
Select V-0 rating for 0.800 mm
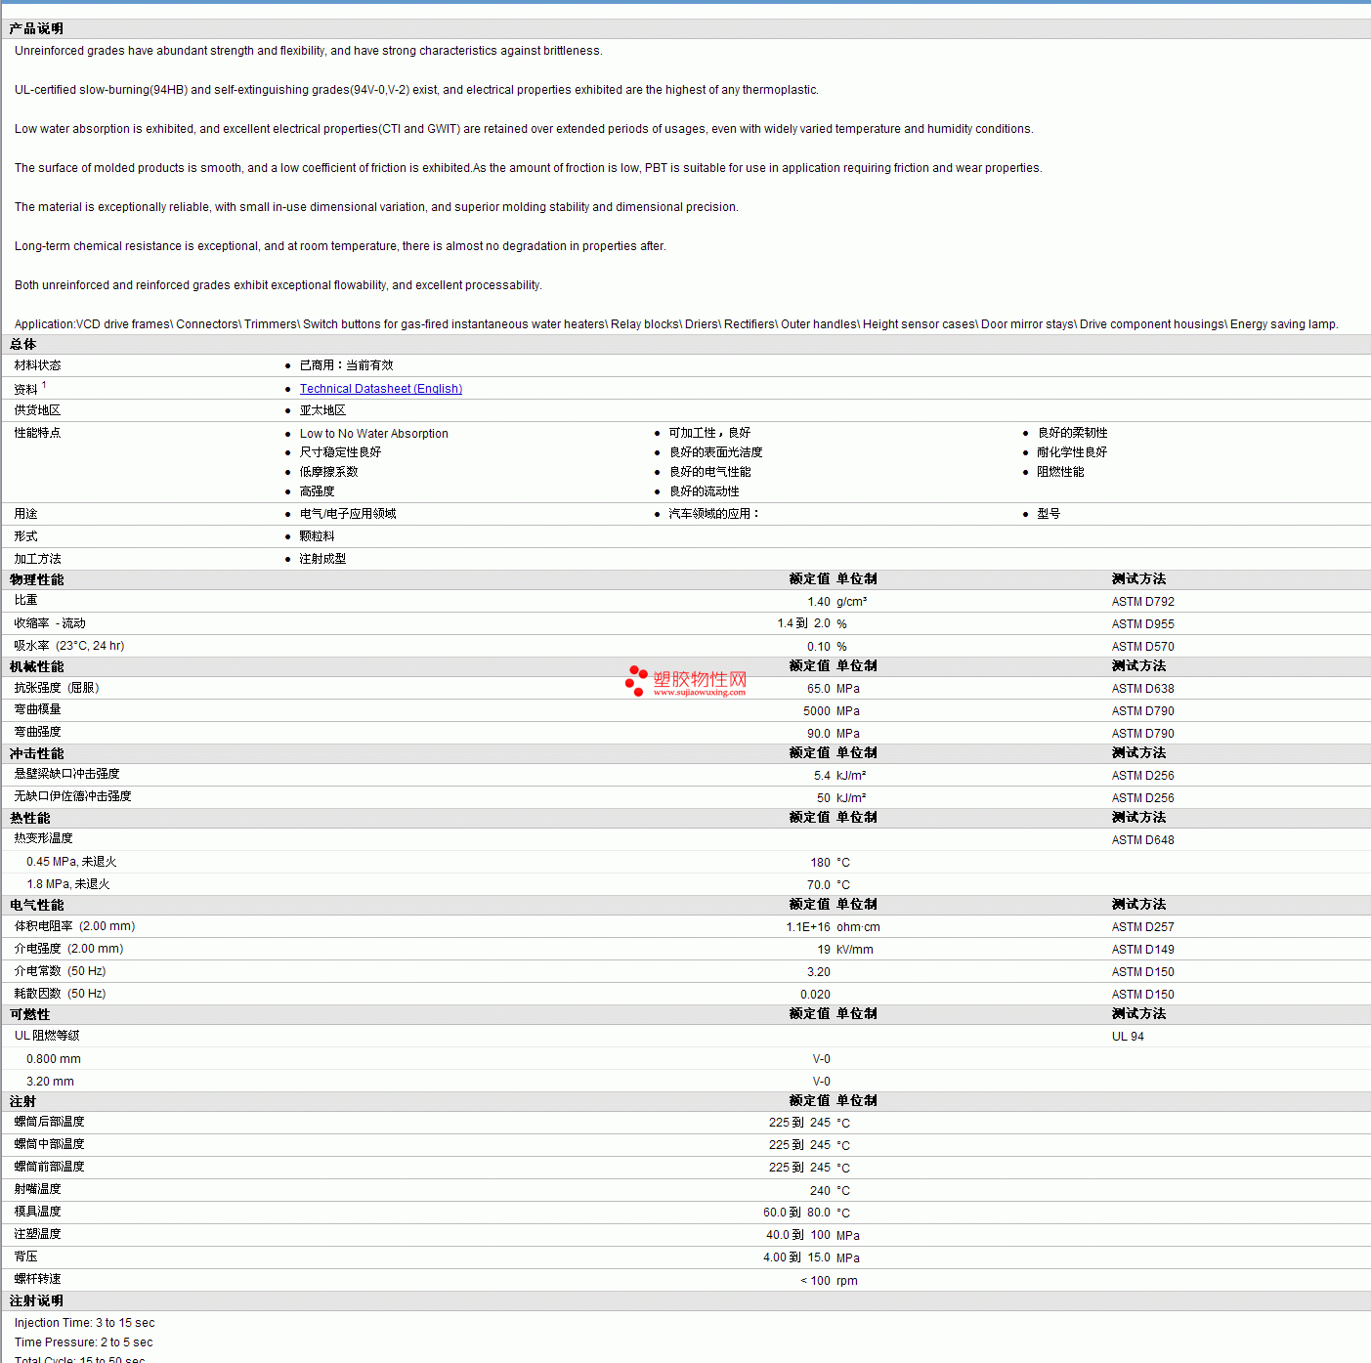coord(822,1059)
